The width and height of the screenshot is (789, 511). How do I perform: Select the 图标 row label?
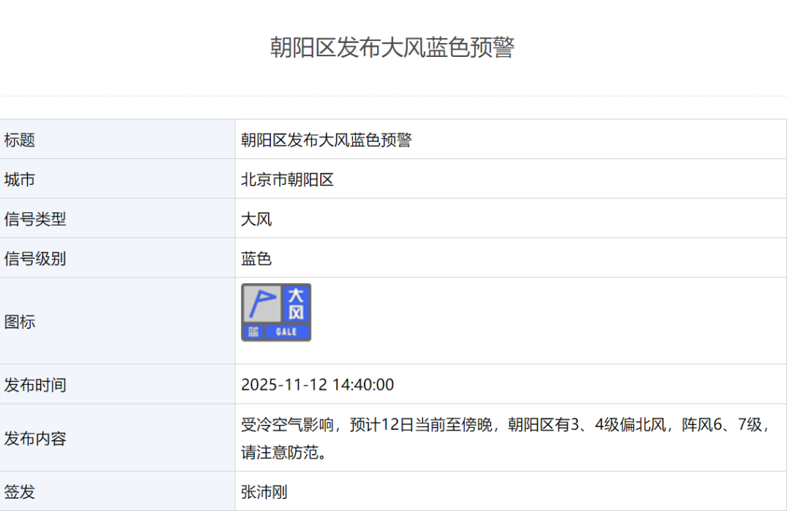tap(20, 322)
